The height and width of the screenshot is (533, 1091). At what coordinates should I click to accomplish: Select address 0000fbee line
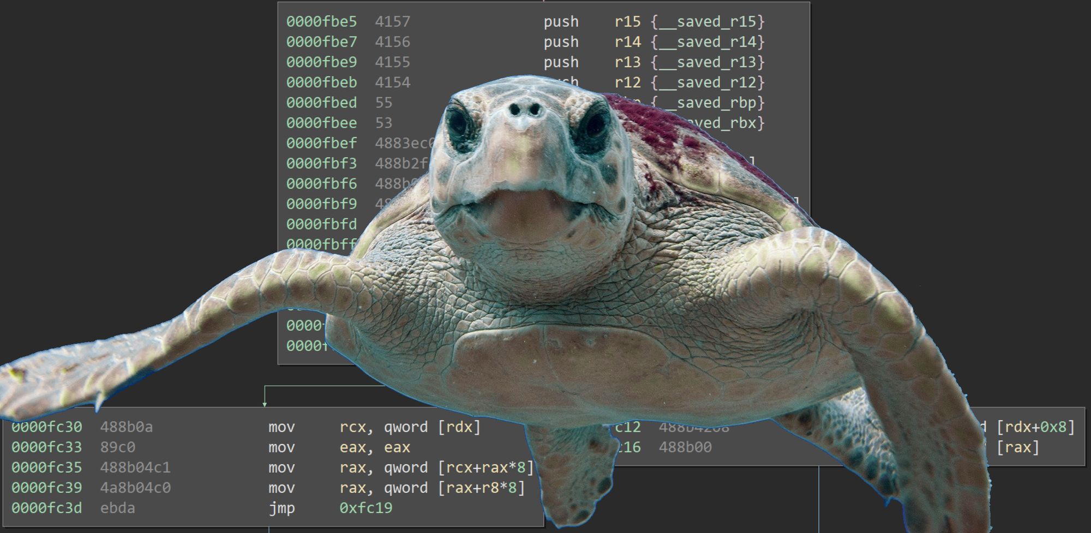point(321,123)
